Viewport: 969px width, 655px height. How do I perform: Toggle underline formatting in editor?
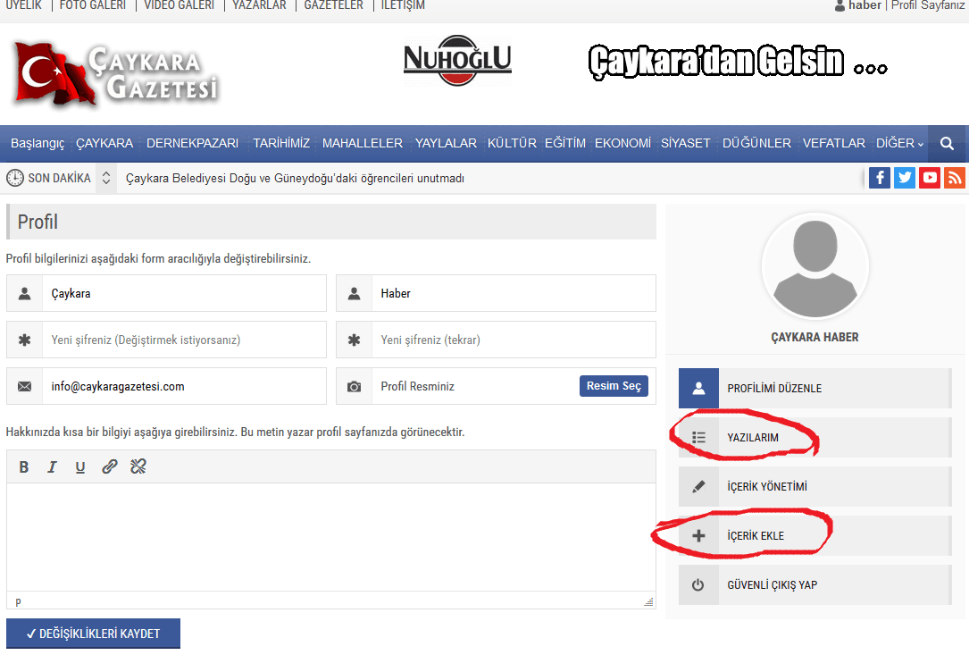tap(80, 466)
